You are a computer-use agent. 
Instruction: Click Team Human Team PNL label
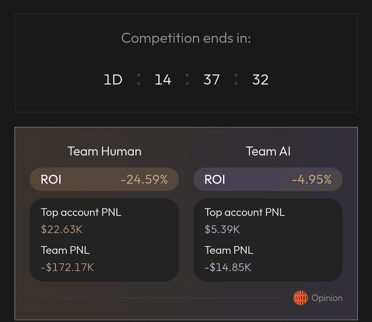65,250
